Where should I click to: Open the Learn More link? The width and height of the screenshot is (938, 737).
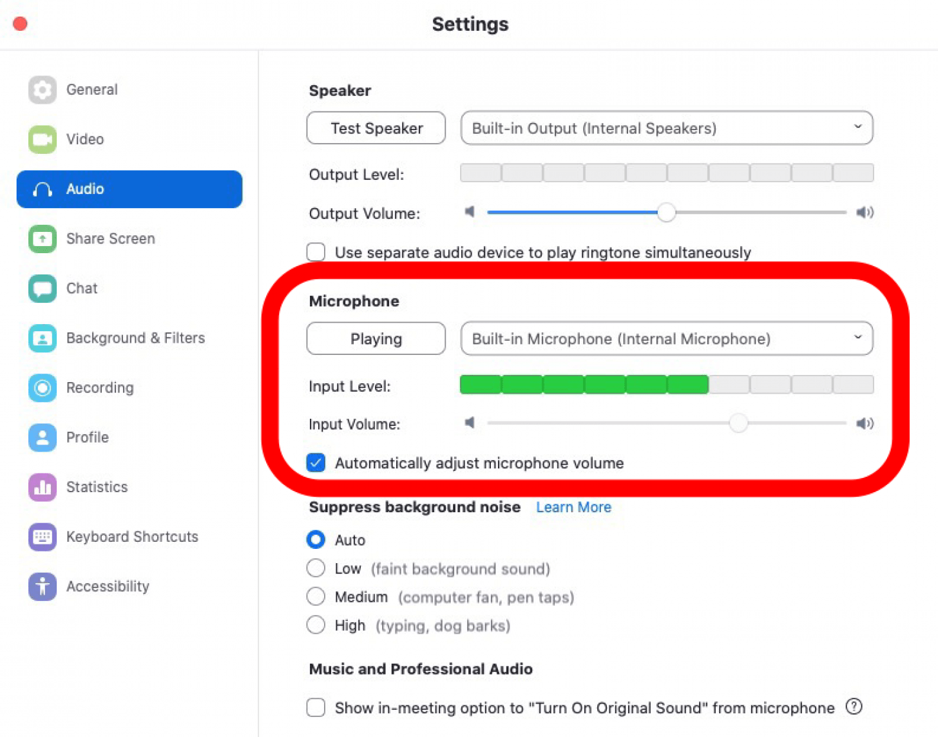(x=573, y=507)
